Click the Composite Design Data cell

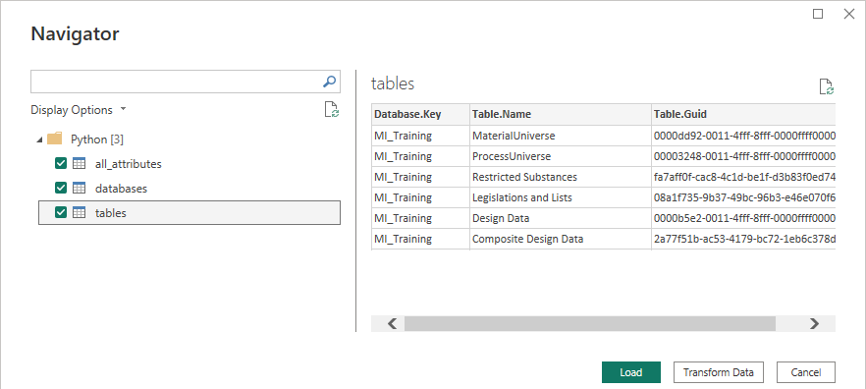click(x=561, y=239)
